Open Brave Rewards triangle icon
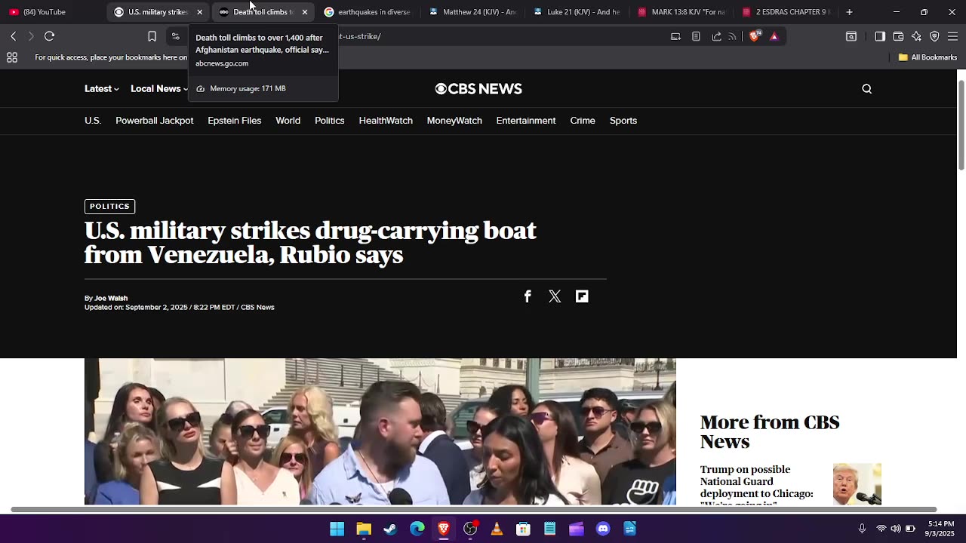Image resolution: width=966 pixels, height=543 pixels. pyautogui.click(x=774, y=36)
